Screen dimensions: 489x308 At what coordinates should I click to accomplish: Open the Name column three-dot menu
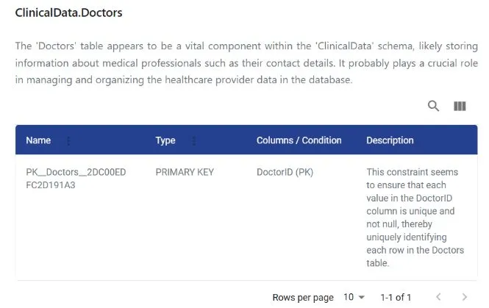coord(68,141)
